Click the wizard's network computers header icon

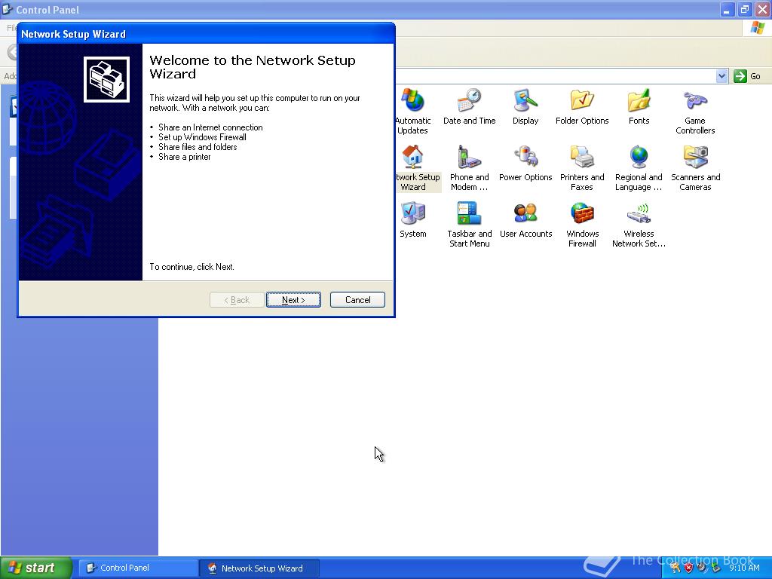pos(106,79)
